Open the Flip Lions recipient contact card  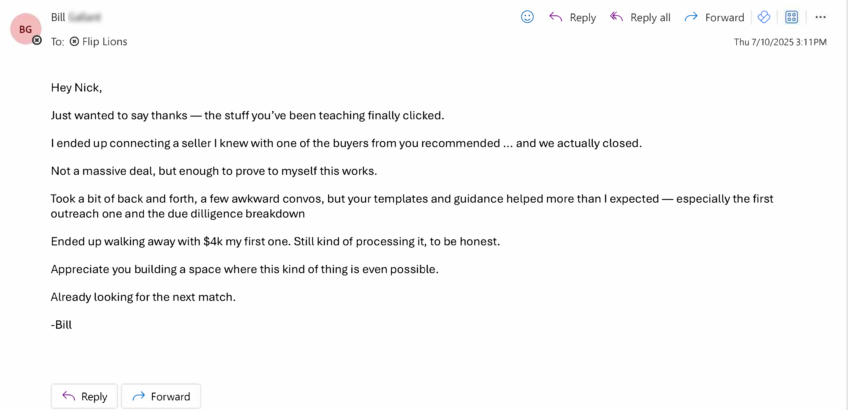pos(104,41)
